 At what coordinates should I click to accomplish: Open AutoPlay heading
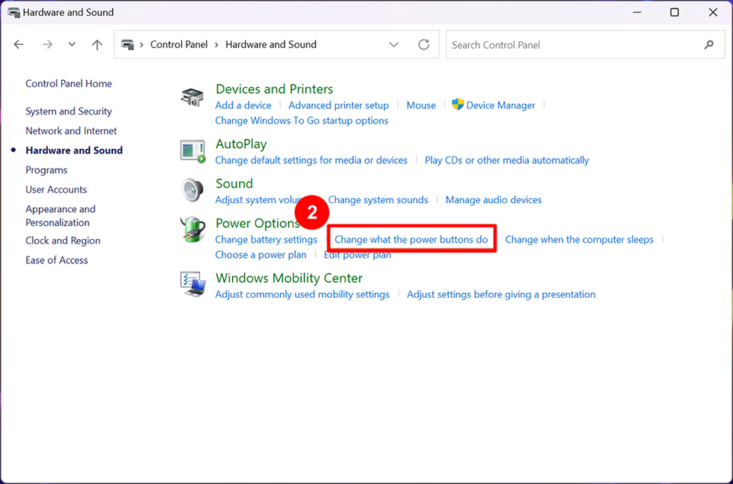pyautogui.click(x=241, y=144)
